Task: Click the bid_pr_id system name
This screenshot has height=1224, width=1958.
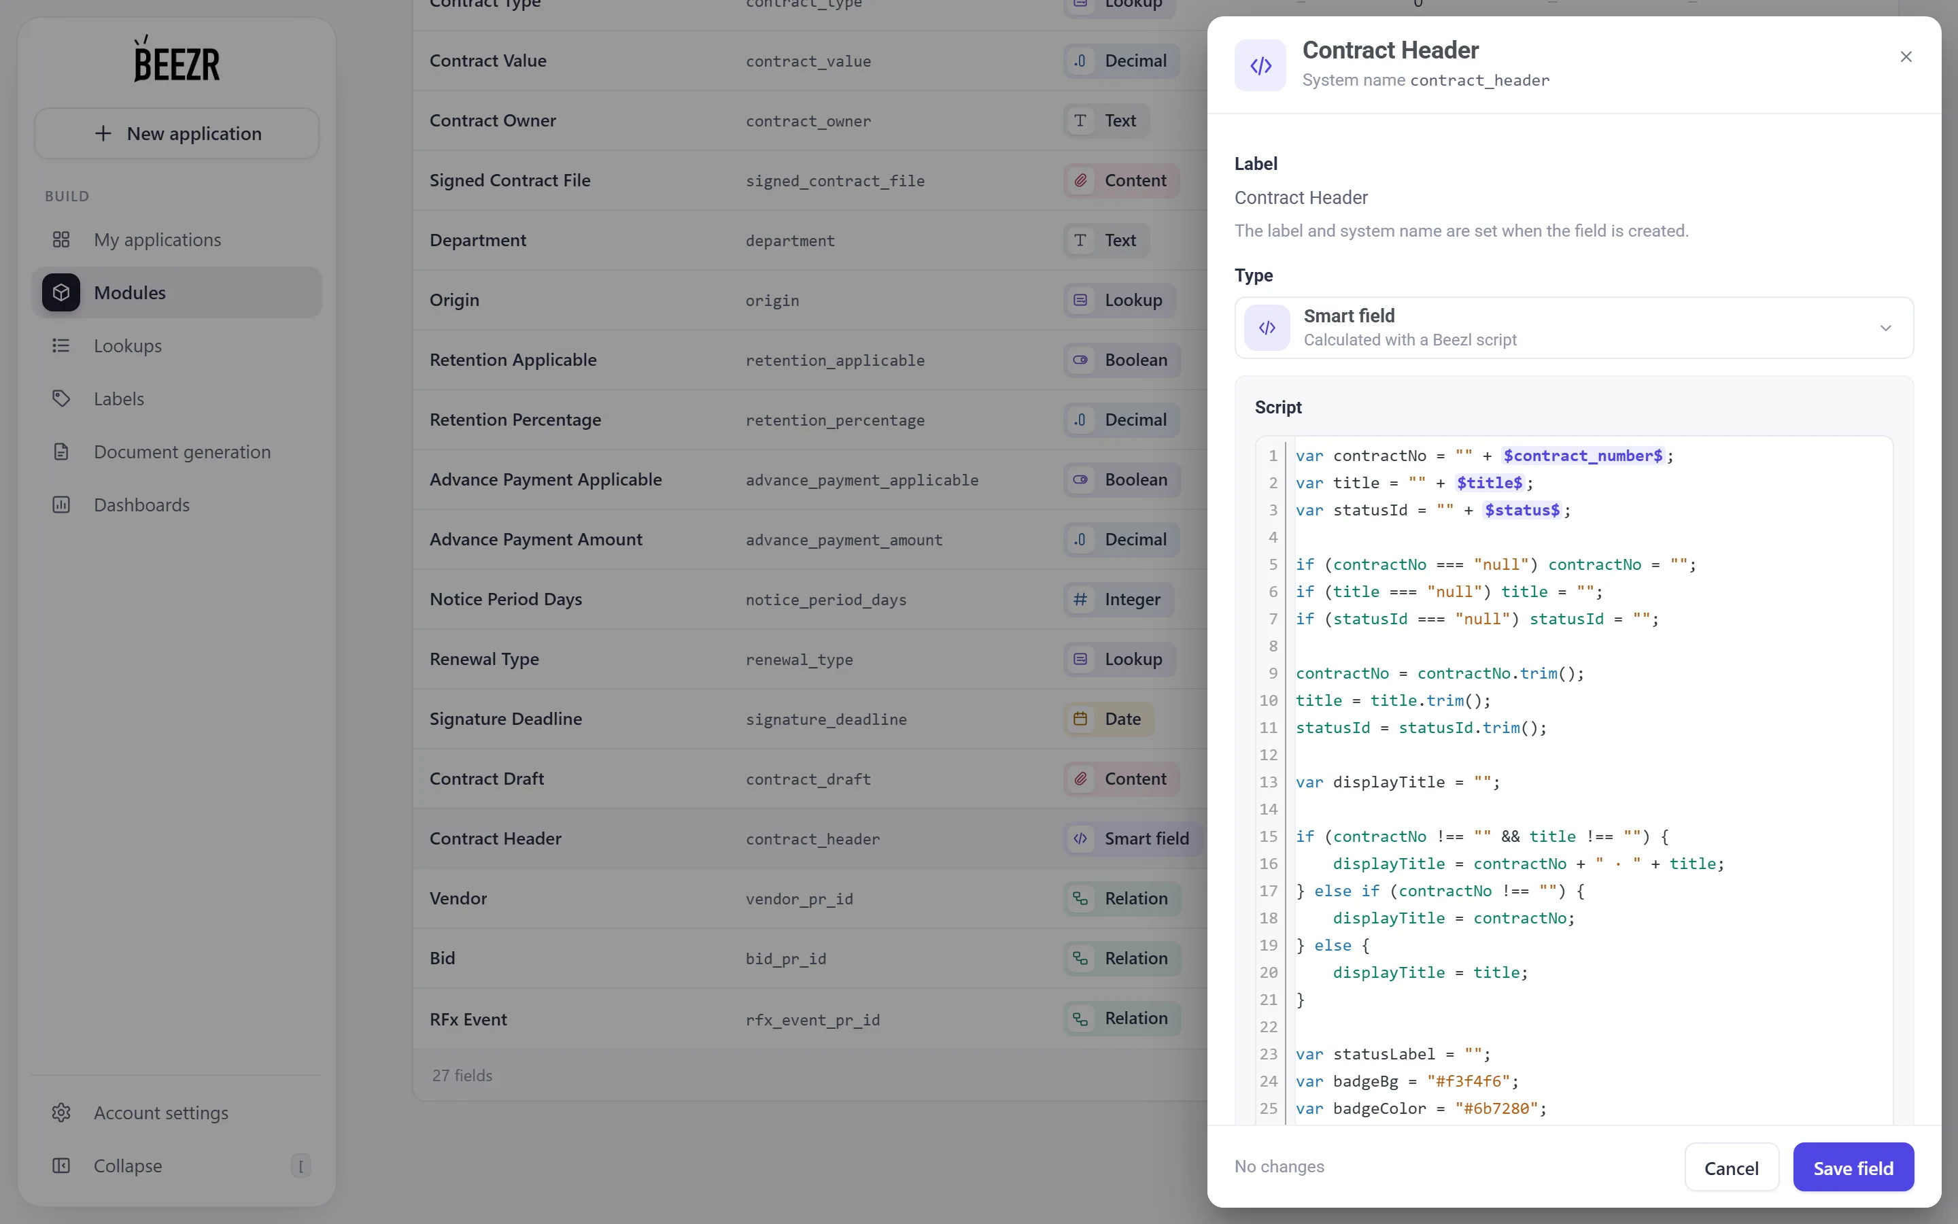Action: [786, 959]
